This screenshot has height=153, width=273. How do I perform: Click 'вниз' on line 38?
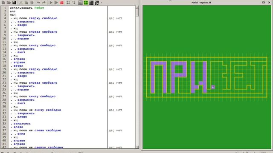pos(21,134)
